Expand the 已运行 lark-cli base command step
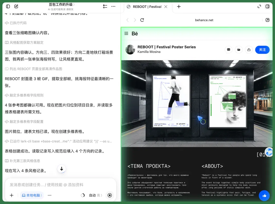The width and height of the screenshot is (275, 204). (58, 141)
